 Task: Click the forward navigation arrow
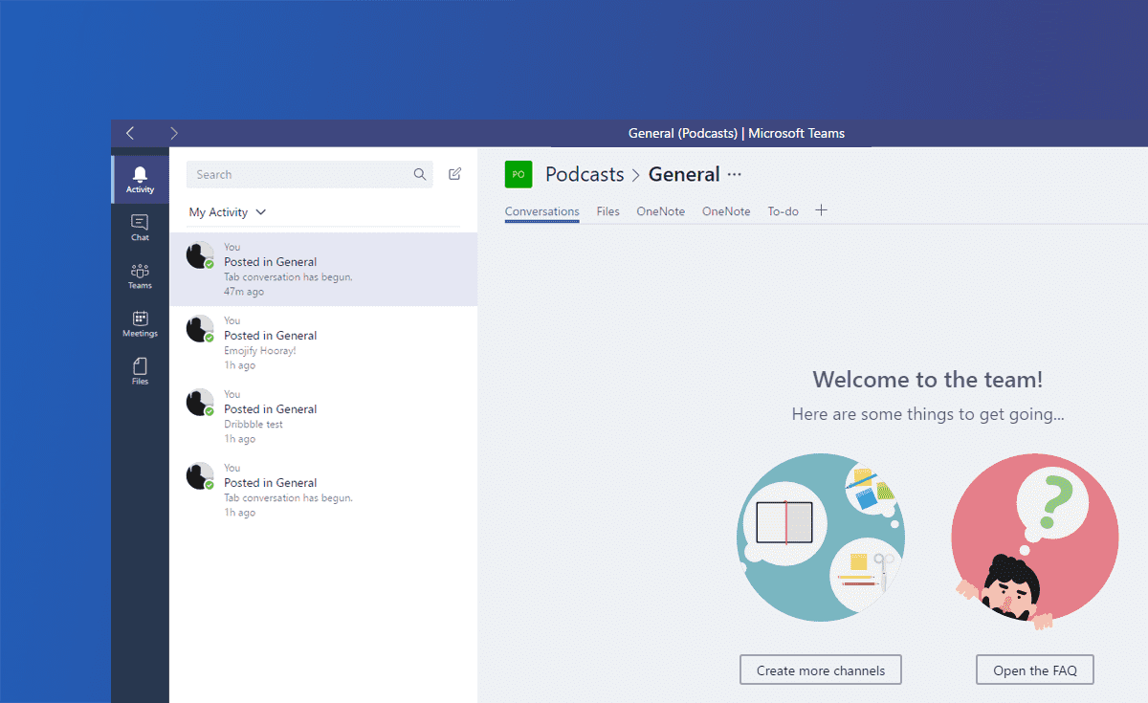pos(173,133)
